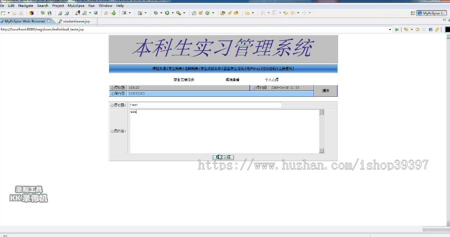Click the 心得标题 input field containing test
Viewport: 450px width, 237px height.
[x=205, y=105]
